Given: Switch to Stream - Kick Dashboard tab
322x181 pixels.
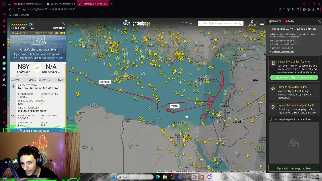Looking at the screenshot, I should point(61,4).
